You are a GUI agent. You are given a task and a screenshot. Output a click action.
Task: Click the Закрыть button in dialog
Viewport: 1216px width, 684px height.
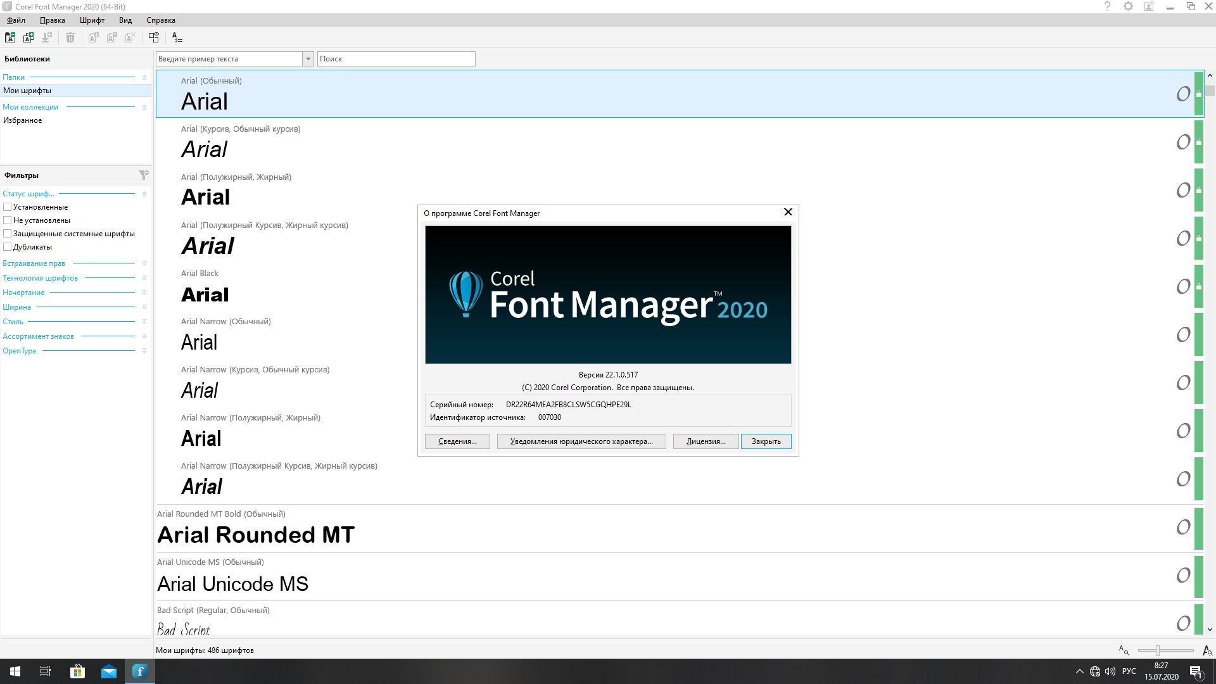766,441
